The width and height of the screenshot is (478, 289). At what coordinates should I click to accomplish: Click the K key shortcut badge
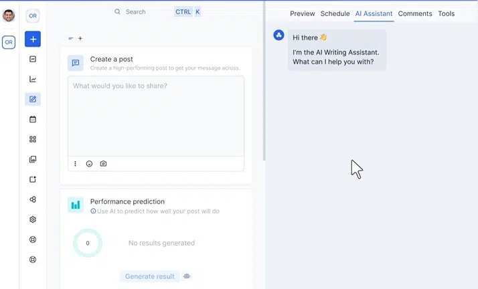197,12
